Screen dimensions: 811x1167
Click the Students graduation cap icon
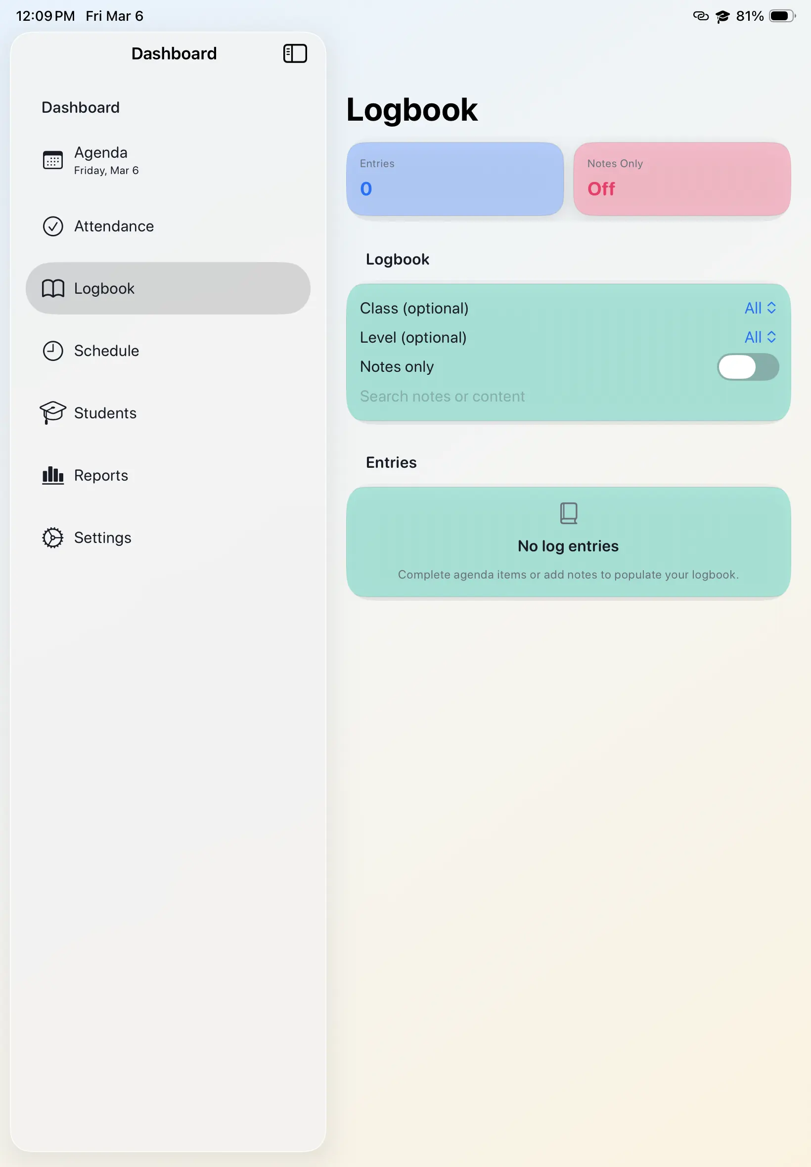[53, 412]
